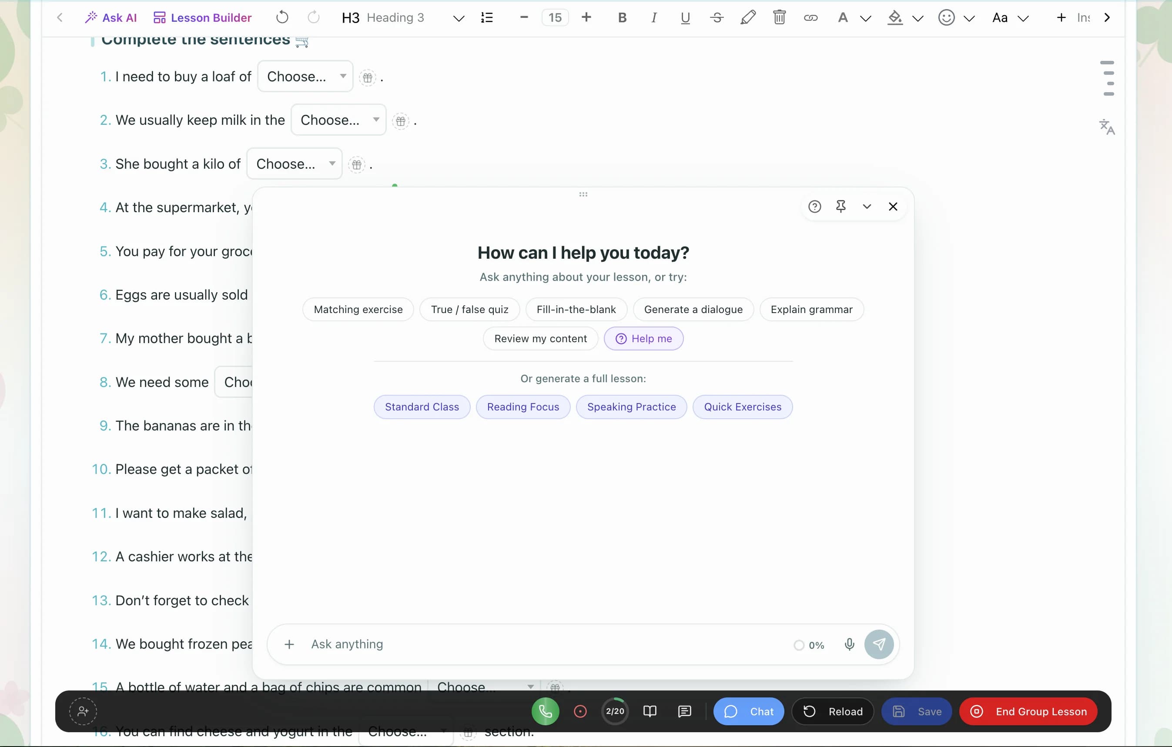Decrease font size with minus button
The width and height of the screenshot is (1172, 747).
pos(524,17)
